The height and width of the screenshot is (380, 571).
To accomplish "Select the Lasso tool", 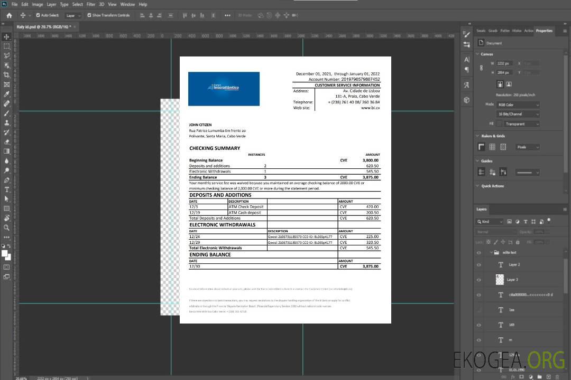I will pos(6,55).
